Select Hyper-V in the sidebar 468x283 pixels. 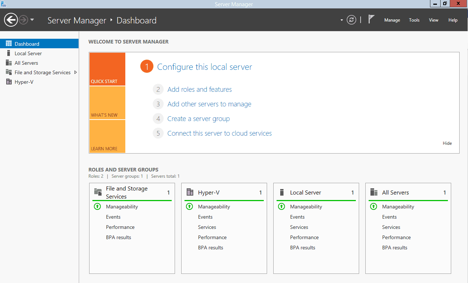[39, 82]
